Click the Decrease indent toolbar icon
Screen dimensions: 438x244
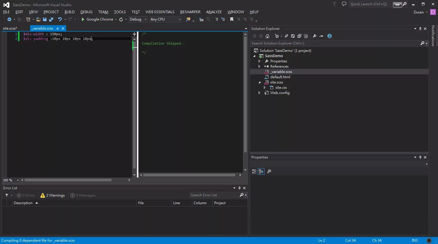click(217, 19)
